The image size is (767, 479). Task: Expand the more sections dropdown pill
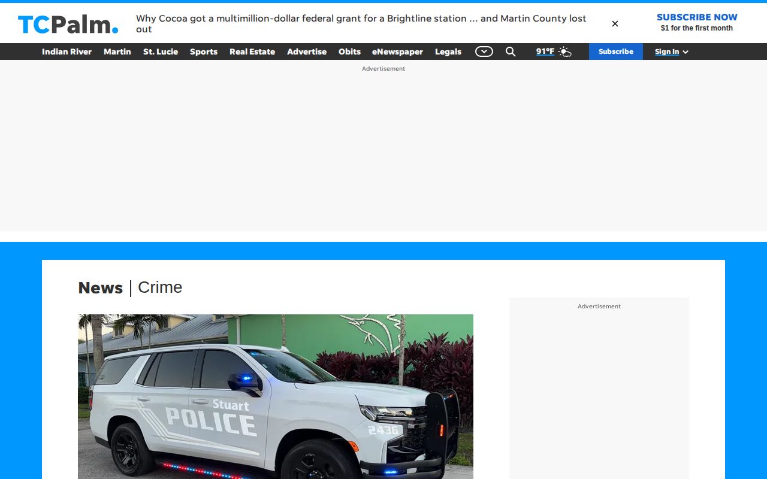484,51
